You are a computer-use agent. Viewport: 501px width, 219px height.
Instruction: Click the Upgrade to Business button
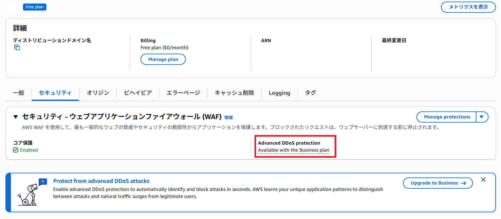click(437, 183)
